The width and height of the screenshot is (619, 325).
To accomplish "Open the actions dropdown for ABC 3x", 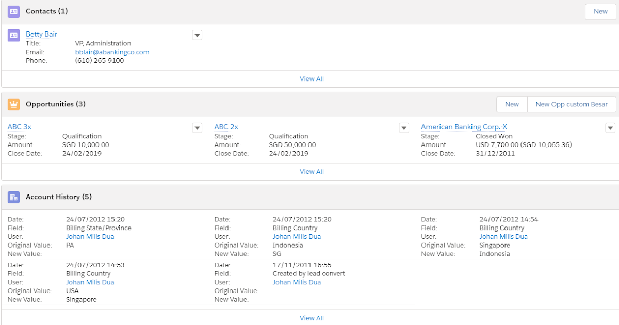I will 197,127.
